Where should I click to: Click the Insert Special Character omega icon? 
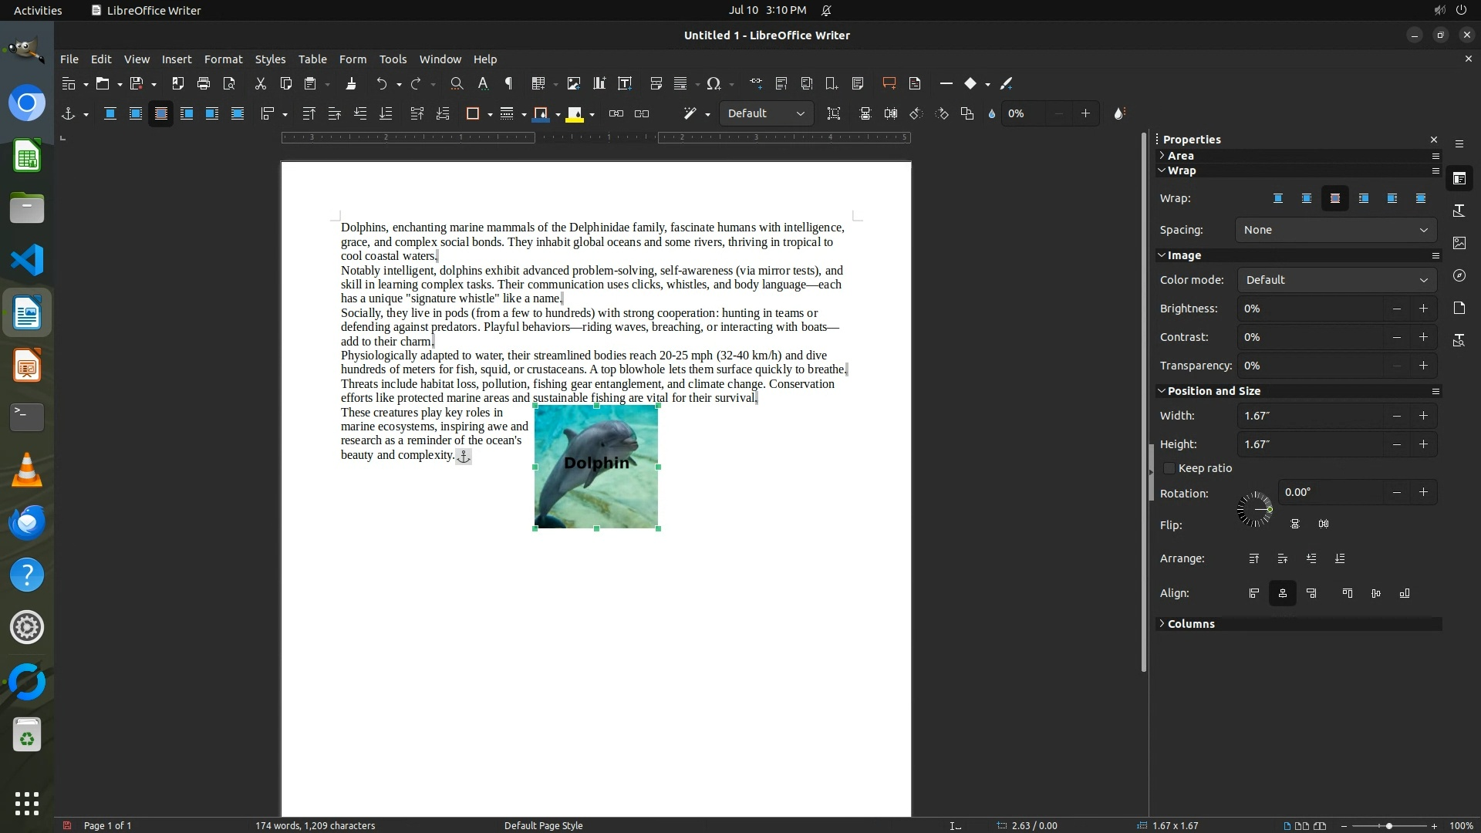[714, 83]
